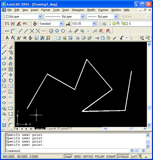Image resolution: width=153 pixels, height=160 pixels.
Task: Click the Undo arrow icon
Action: (122, 38)
